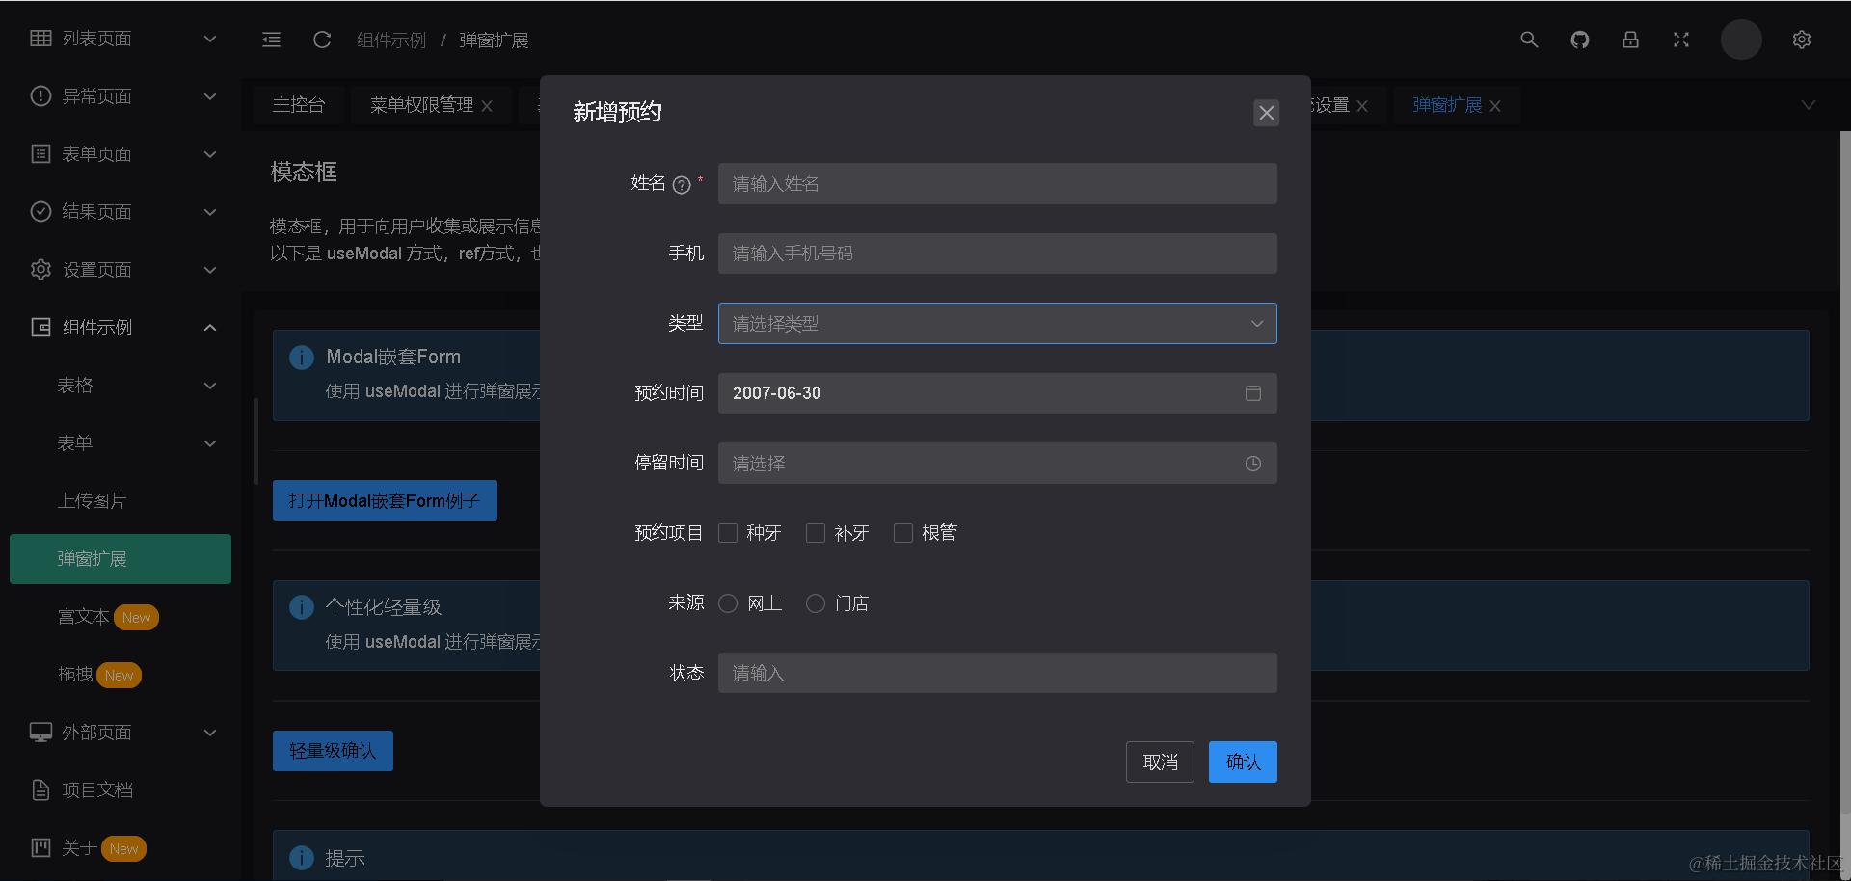Switch to the 主控台 tab
1851x881 pixels.
(299, 105)
